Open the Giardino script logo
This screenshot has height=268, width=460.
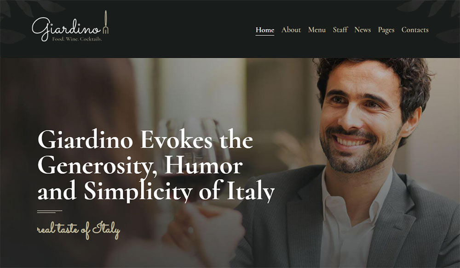pyautogui.click(x=70, y=26)
